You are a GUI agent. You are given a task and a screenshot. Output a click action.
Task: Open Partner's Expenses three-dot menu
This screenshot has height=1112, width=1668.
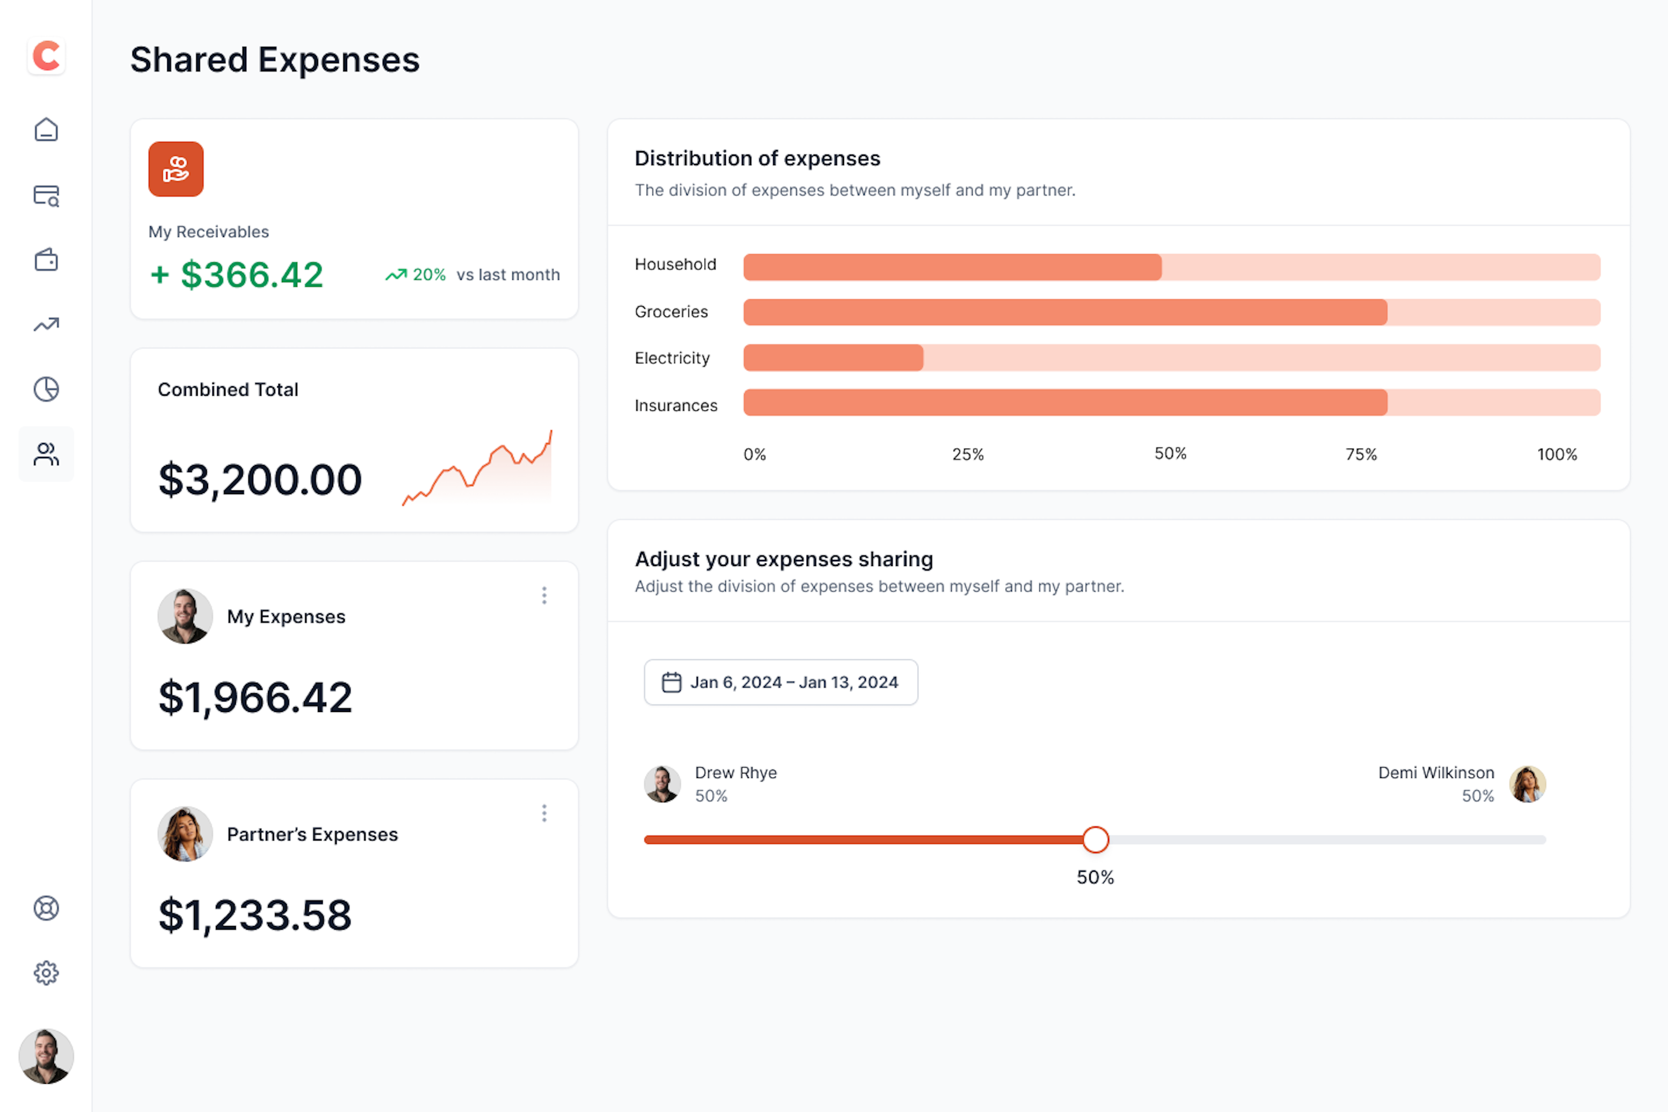click(x=544, y=814)
